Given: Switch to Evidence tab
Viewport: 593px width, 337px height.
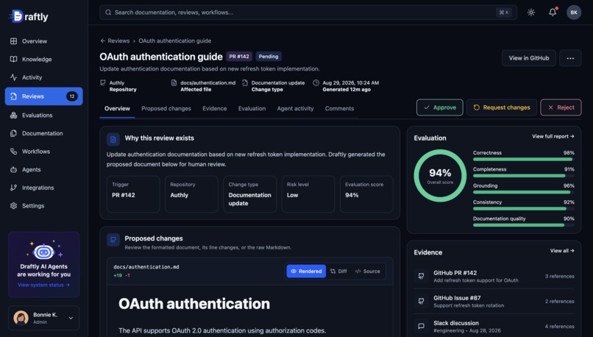Looking at the screenshot, I should (x=214, y=109).
